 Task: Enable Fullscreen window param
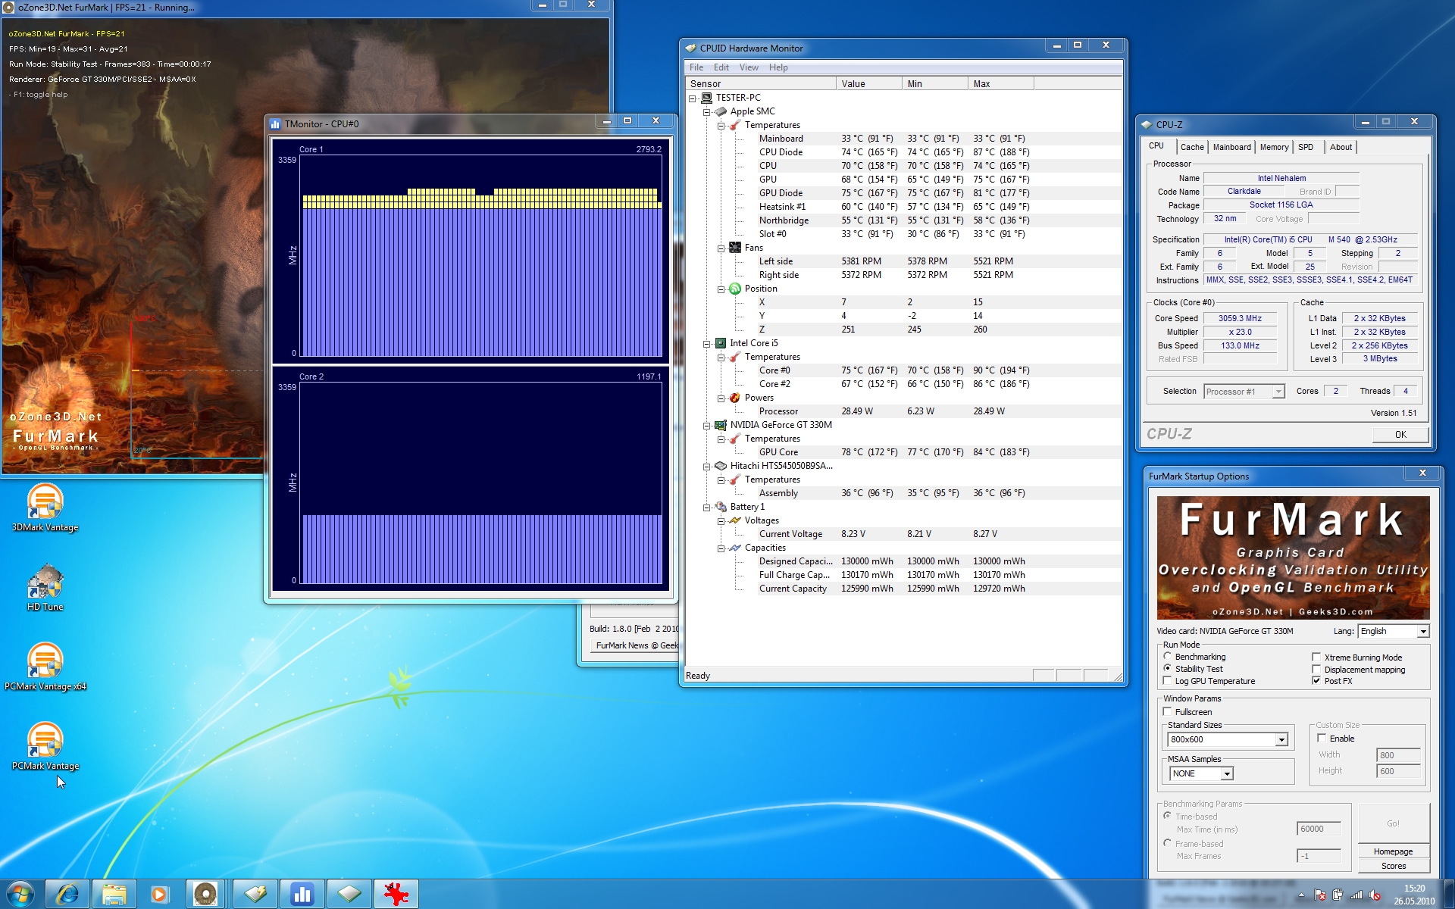click(x=1168, y=712)
